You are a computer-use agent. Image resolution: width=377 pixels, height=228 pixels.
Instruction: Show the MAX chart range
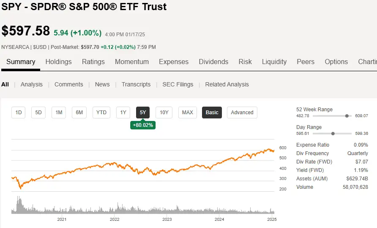[x=187, y=113]
